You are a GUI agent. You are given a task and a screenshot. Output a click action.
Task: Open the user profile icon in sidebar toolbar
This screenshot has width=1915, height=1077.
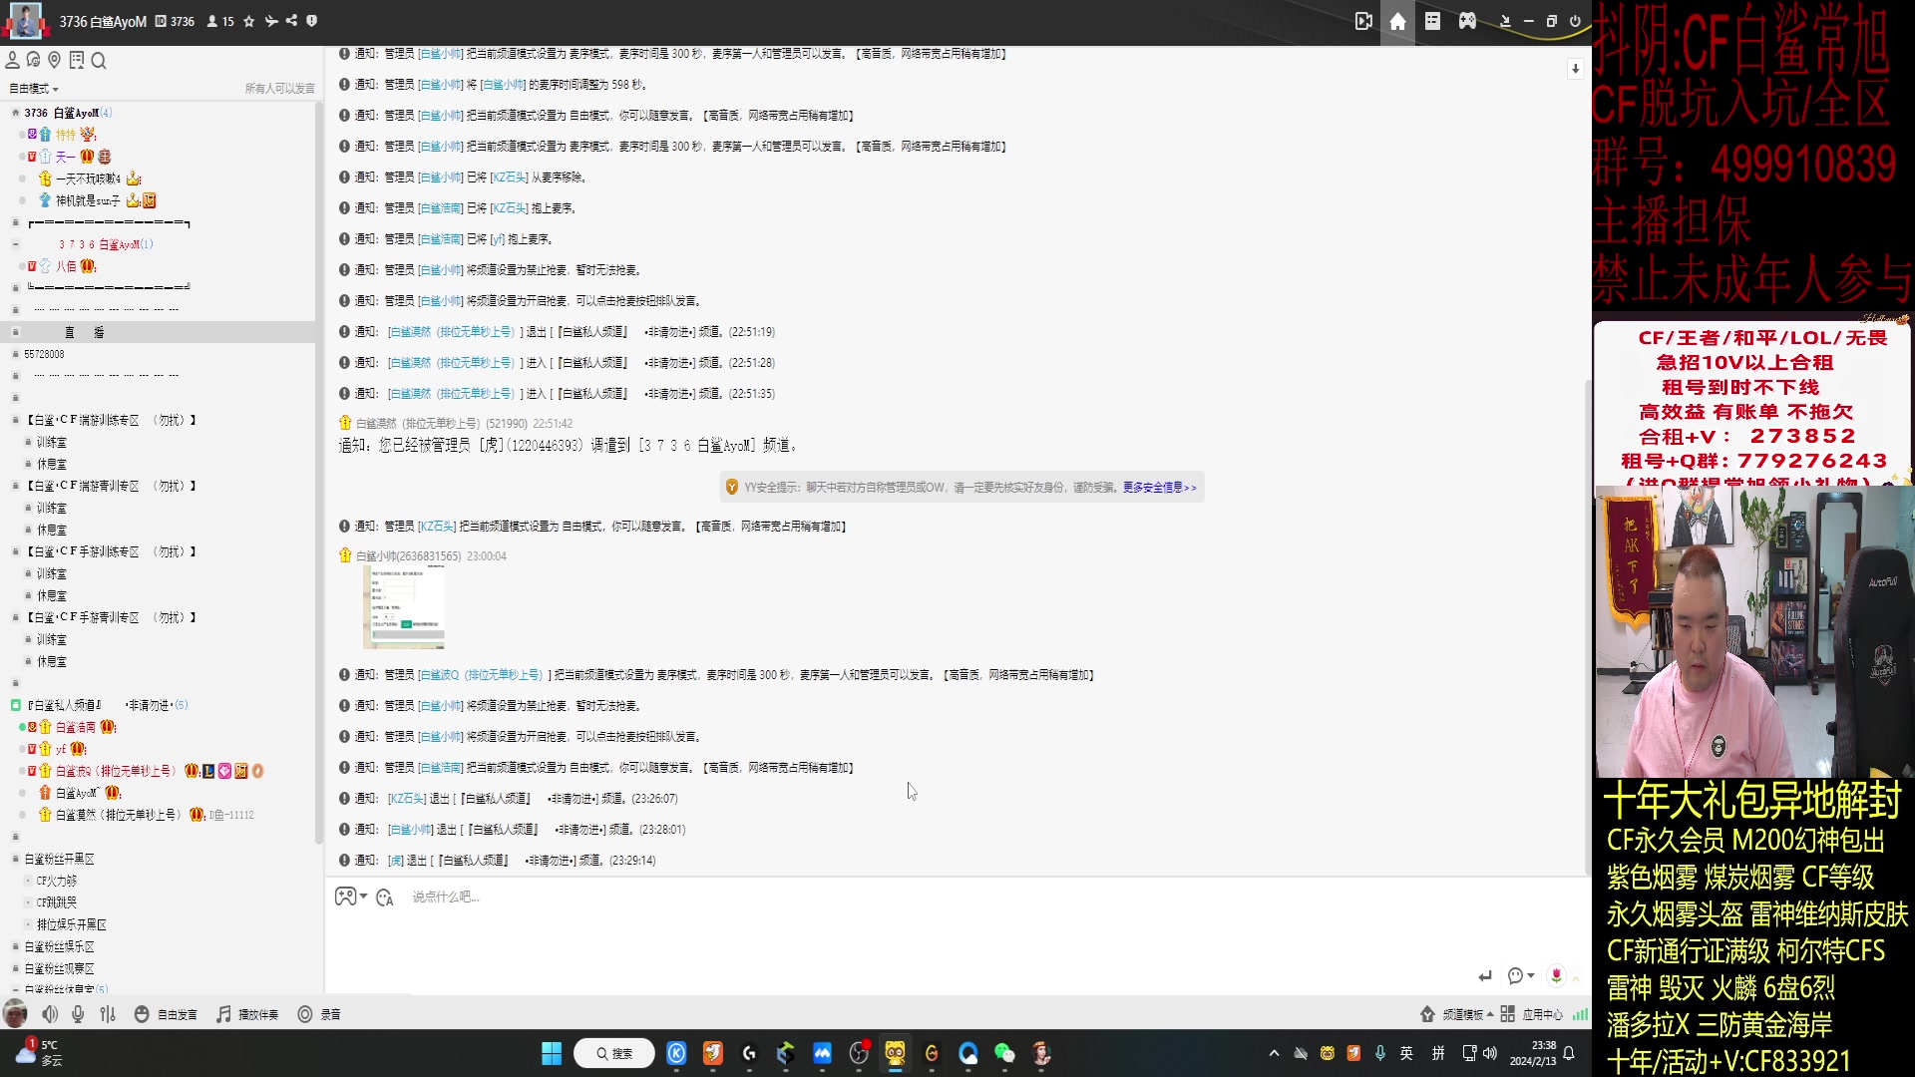12,61
